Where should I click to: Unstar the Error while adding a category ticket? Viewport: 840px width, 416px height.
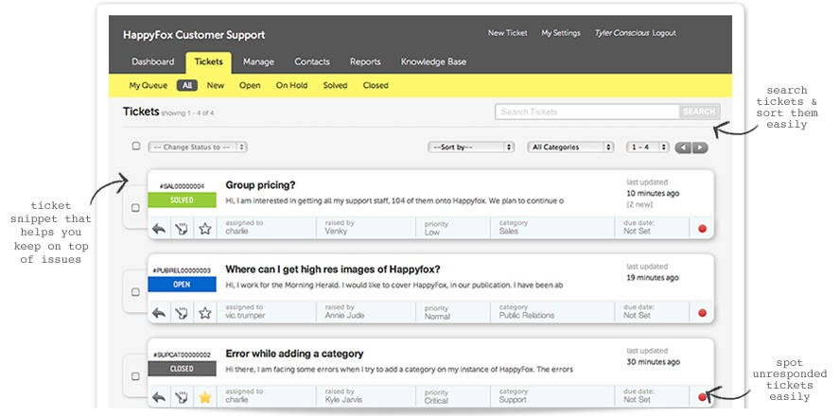click(204, 397)
